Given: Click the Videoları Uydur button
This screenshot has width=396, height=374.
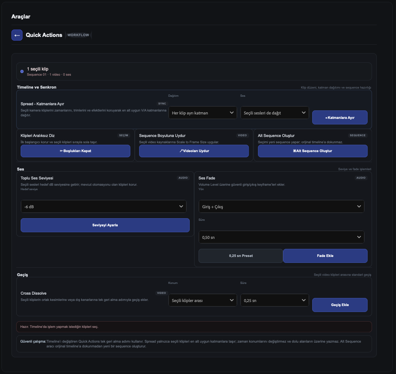Looking at the screenshot, I should pos(194,151).
